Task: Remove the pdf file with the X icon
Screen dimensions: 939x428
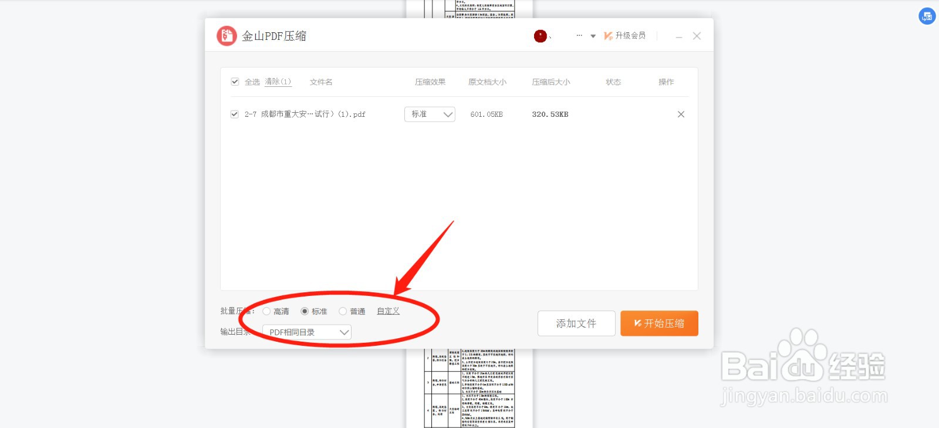Action: point(681,114)
